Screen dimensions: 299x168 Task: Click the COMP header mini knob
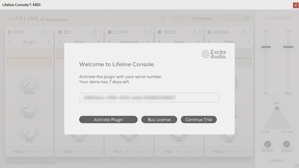pos(145,32)
